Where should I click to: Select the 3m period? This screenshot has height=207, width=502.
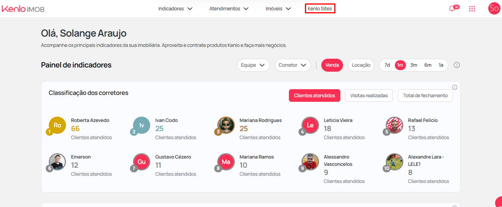pos(414,65)
